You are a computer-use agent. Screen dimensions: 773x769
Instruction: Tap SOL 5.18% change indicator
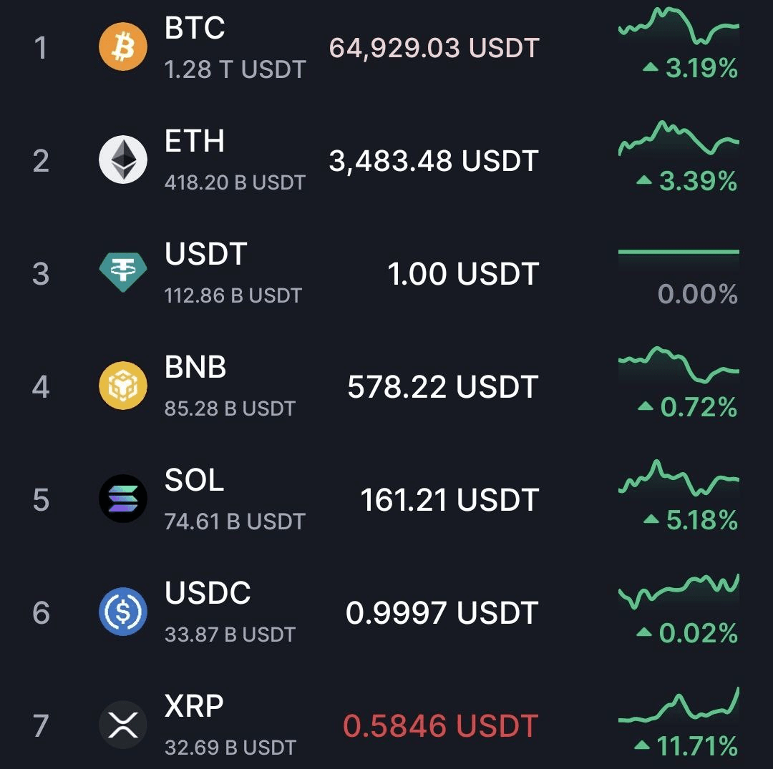(691, 520)
